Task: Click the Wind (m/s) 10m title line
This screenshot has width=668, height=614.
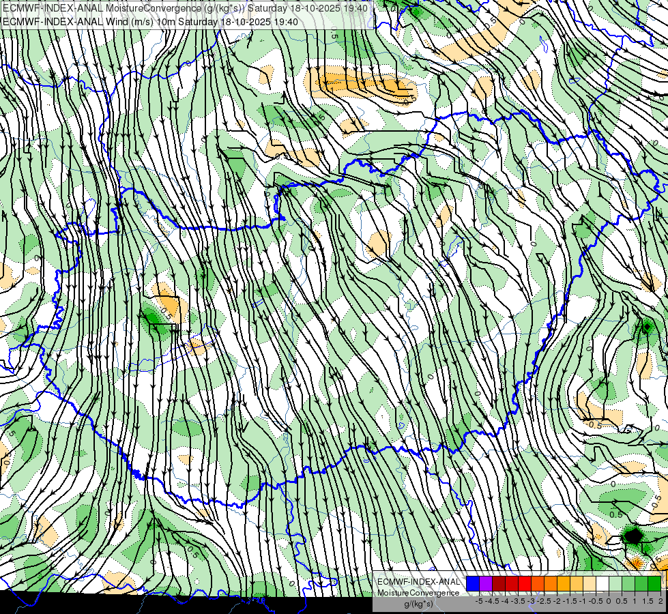Action: (x=150, y=21)
